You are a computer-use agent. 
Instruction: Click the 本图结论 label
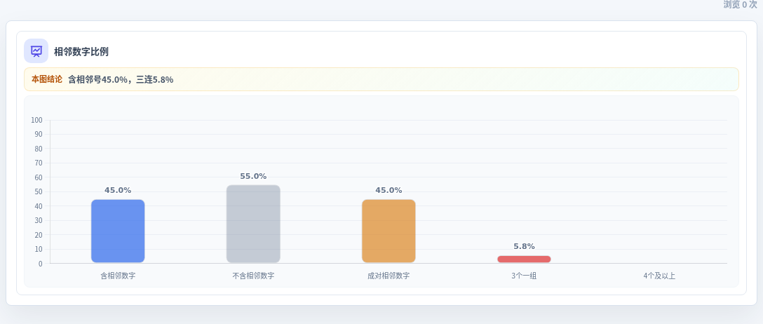pos(47,79)
